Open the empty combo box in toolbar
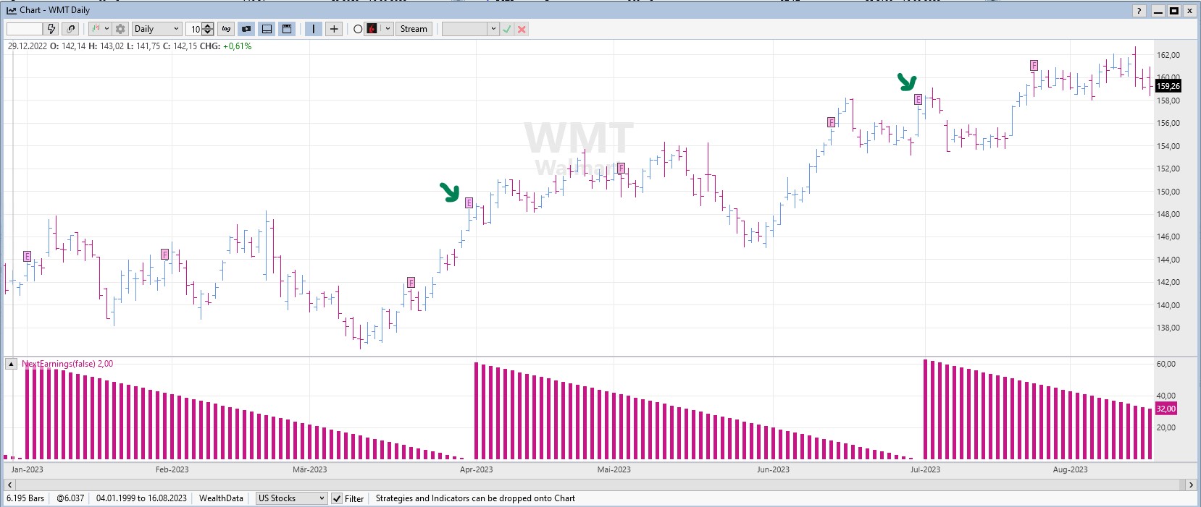1201x507 pixels. pos(471,29)
